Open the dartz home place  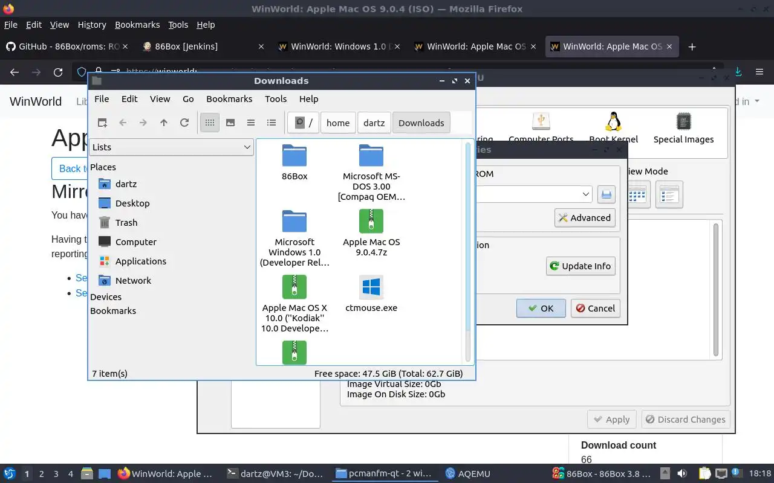pyautogui.click(x=126, y=184)
